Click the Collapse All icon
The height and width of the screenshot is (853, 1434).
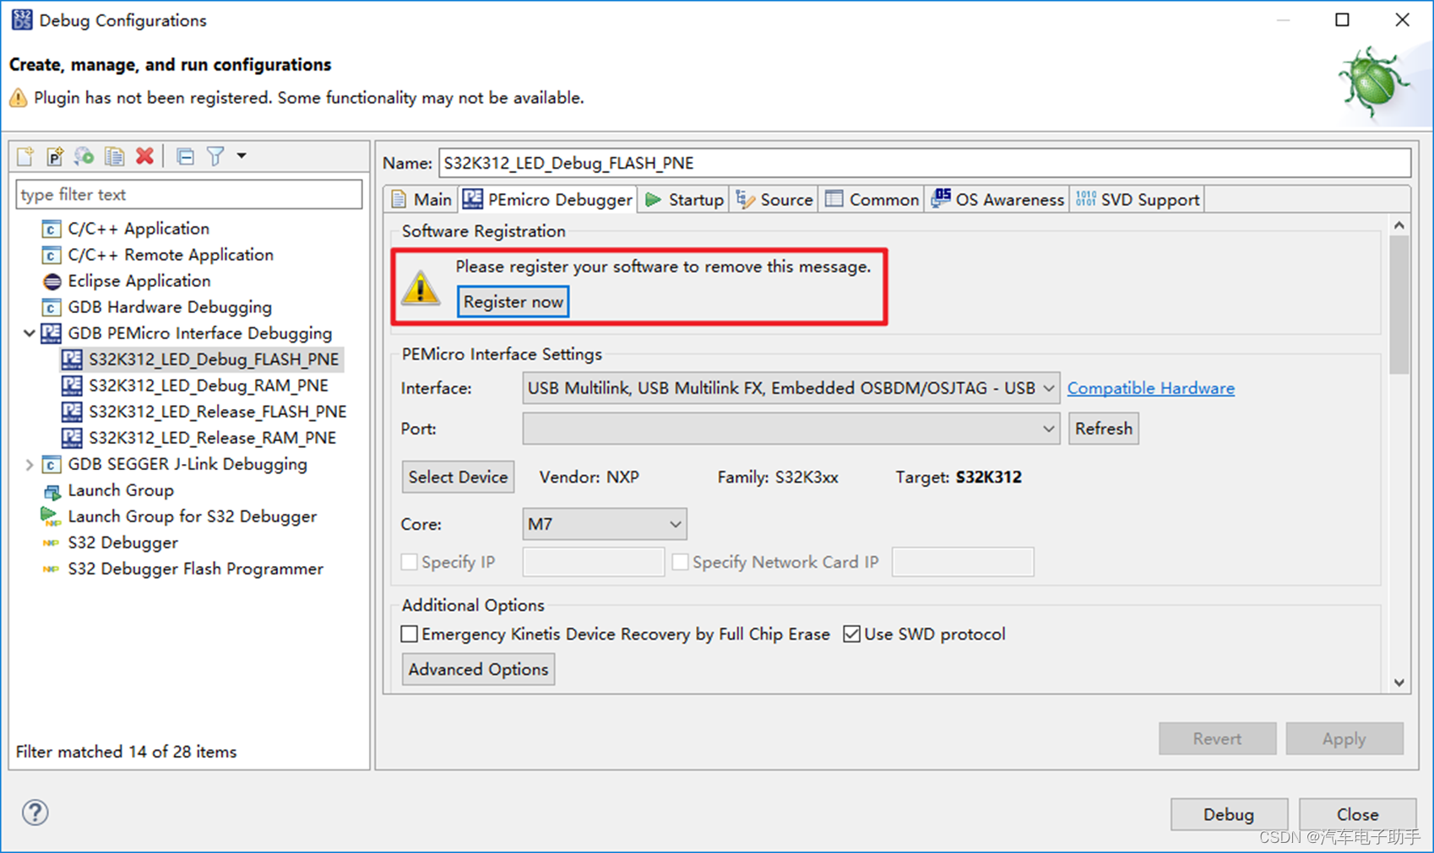pyautogui.click(x=185, y=156)
